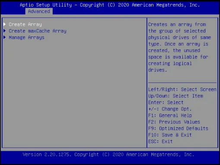Click the '+/-: Change Opt.' hint

[x=170, y=109]
